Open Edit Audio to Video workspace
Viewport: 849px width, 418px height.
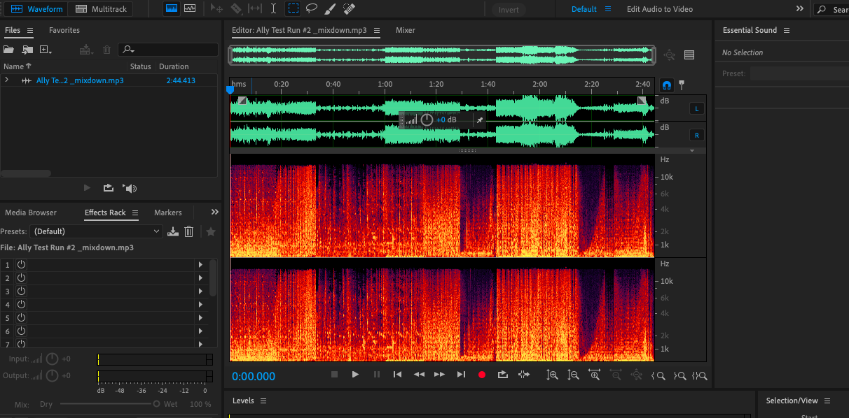(659, 9)
